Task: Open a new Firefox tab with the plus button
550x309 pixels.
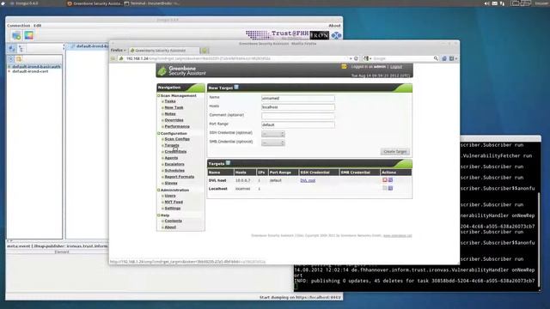Action: pyautogui.click(x=205, y=51)
